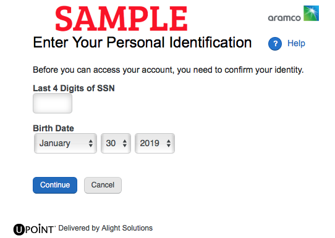
Task: Click the Enter Your Personal Identification heading
Action: click(142, 43)
